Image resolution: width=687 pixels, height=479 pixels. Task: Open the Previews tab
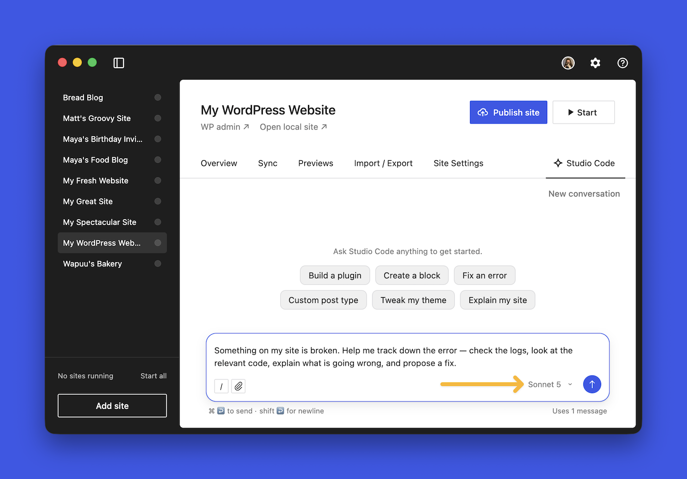click(316, 163)
